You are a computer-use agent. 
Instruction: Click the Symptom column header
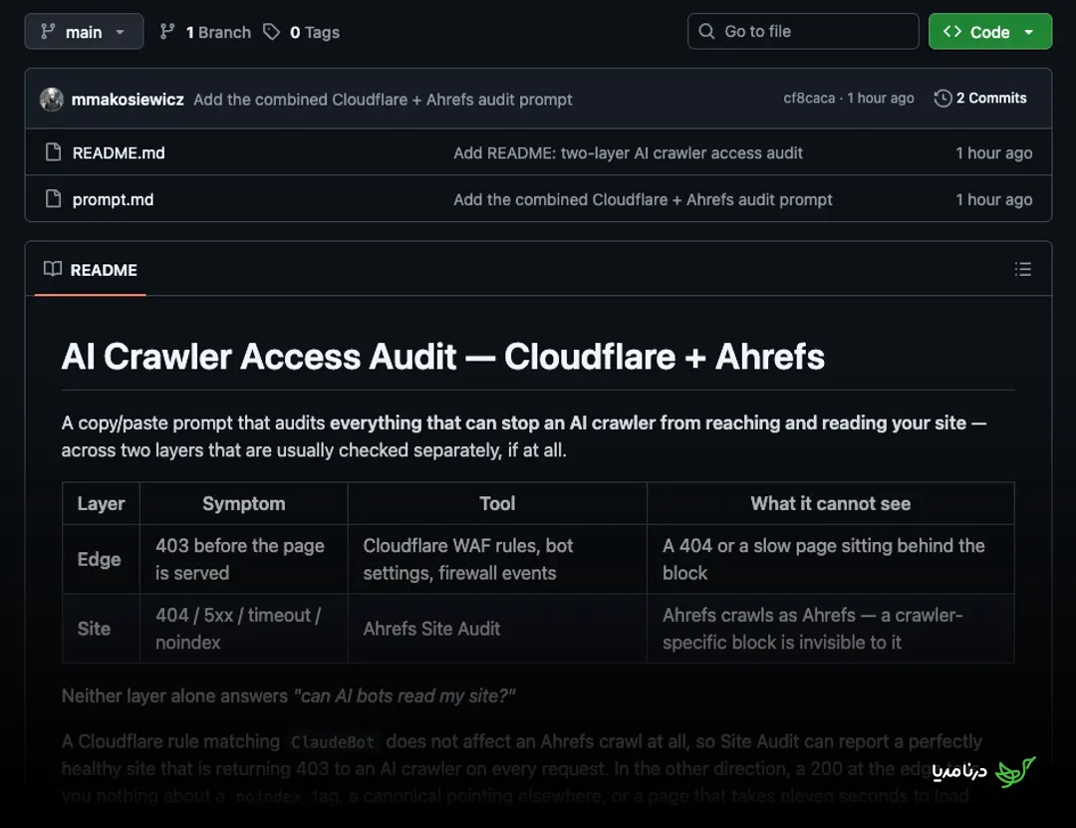coord(244,503)
